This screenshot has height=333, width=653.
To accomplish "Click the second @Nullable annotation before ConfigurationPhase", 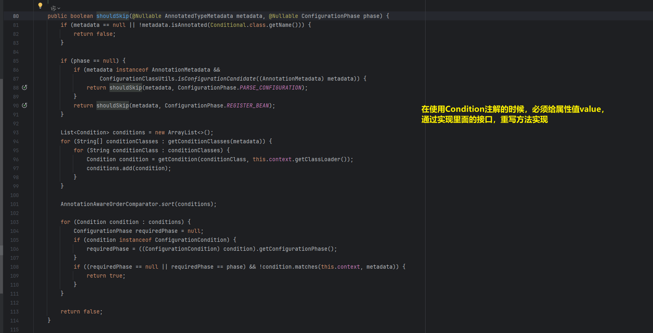I will pos(284,16).
